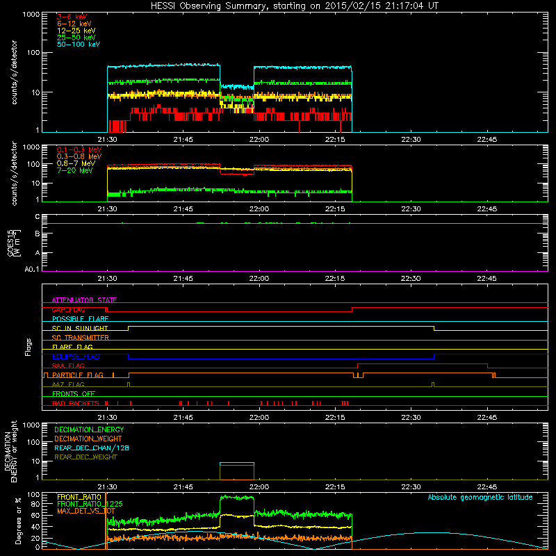The width and height of the screenshot is (556, 556).
Task: Click the Absolute geomagnetic latitude label
Action: [480, 497]
